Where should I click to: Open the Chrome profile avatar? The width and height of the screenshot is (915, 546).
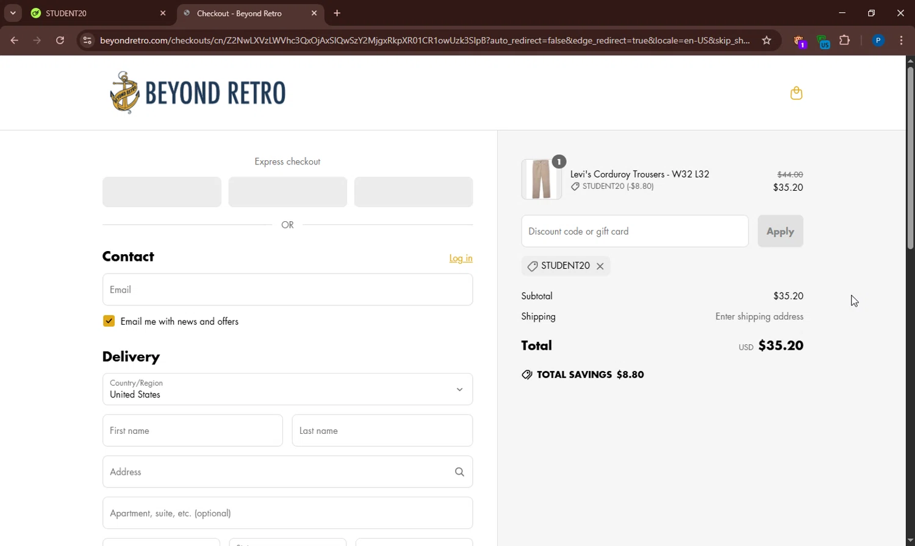[878, 40]
